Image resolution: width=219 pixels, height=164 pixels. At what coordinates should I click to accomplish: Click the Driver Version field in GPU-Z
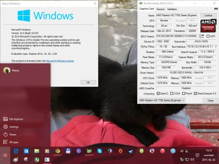pos(186,73)
